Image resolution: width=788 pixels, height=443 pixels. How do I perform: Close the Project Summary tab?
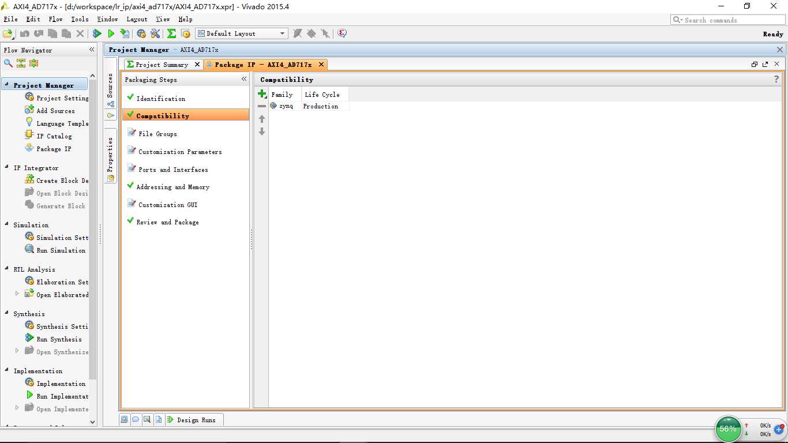[197, 65]
